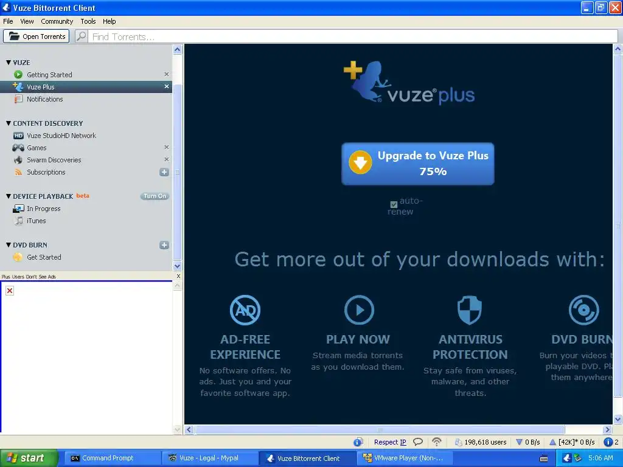Close the Swarm Discoveries sidebar entry
Viewport: 623px width, 467px height.
click(x=167, y=160)
